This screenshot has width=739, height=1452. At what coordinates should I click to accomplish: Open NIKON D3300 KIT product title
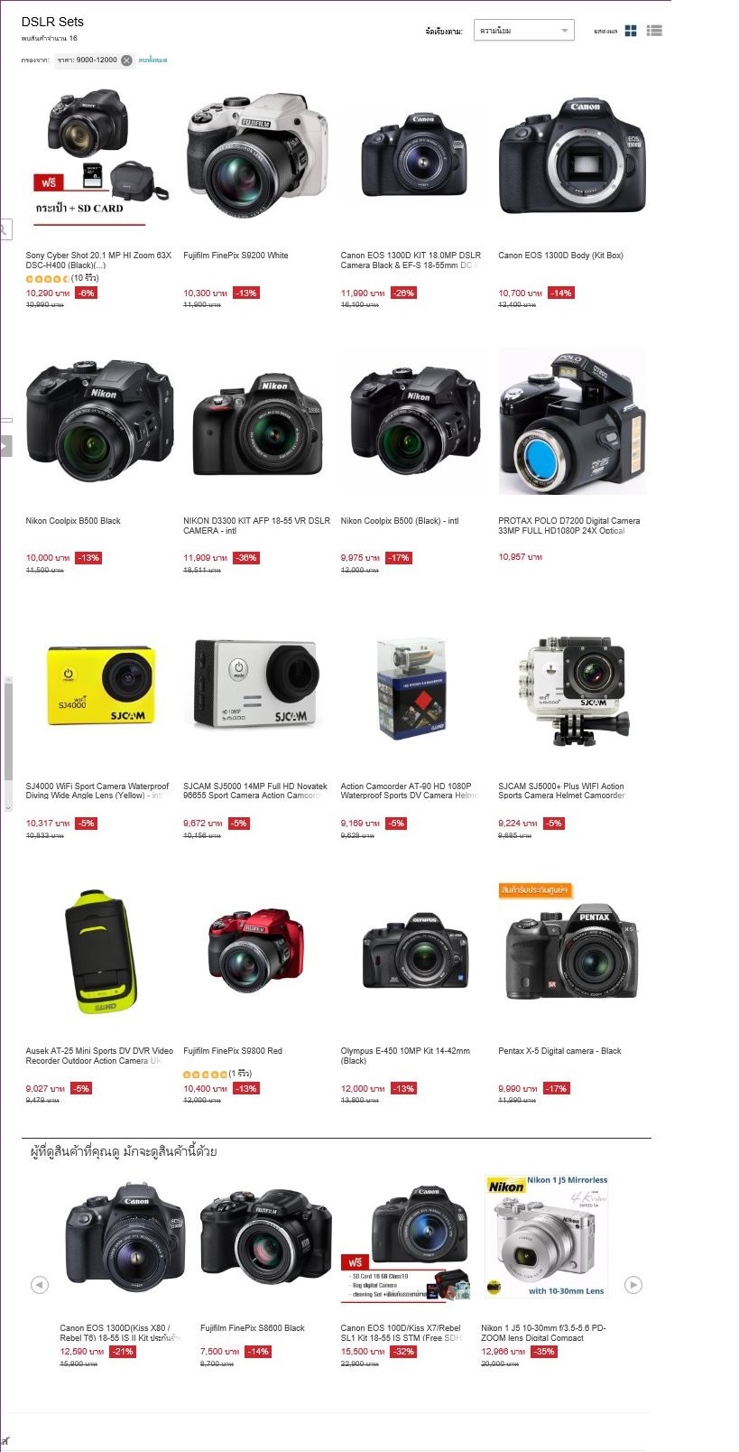[x=256, y=526]
